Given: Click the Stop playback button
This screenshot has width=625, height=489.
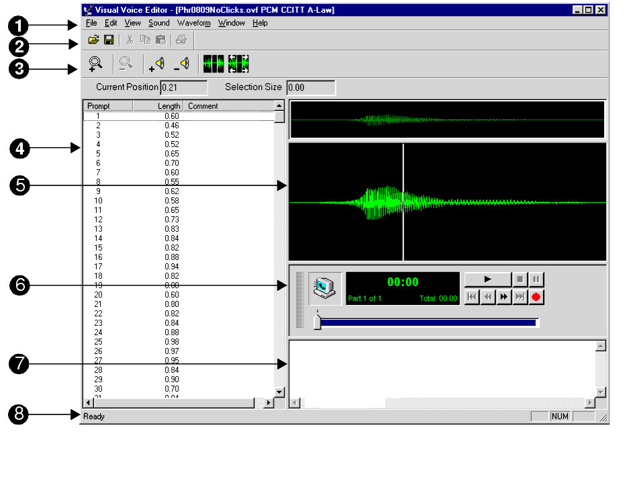Looking at the screenshot, I should click(x=520, y=279).
